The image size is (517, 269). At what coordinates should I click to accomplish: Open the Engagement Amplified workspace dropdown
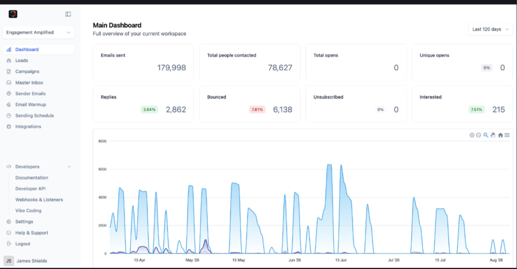(x=38, y=32)
